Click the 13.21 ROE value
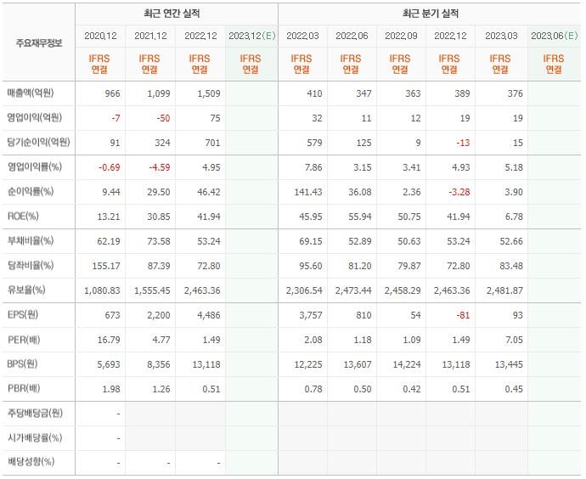Viewport: 586px width, 479px height. tap(109, 217)
